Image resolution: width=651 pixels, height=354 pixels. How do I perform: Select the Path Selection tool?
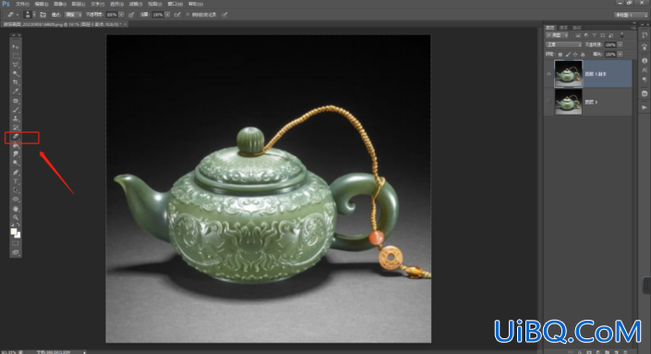16,190
